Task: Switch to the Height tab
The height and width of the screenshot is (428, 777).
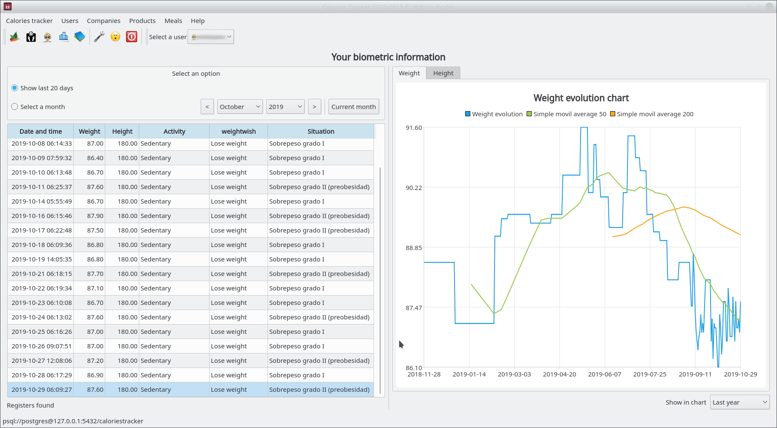Action: (x=443, y=73)
